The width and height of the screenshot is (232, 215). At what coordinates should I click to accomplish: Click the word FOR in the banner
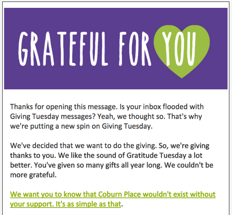135,49
